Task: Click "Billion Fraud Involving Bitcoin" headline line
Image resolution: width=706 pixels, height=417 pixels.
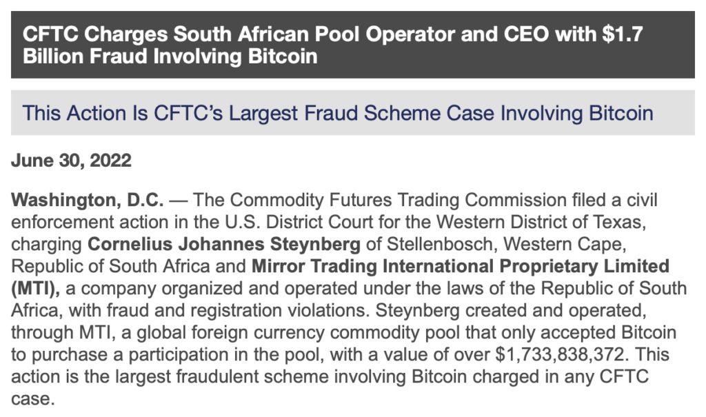Action: (170, 57)
